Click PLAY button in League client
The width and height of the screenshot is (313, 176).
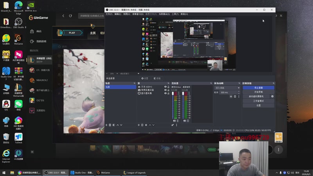coord(72,33)
